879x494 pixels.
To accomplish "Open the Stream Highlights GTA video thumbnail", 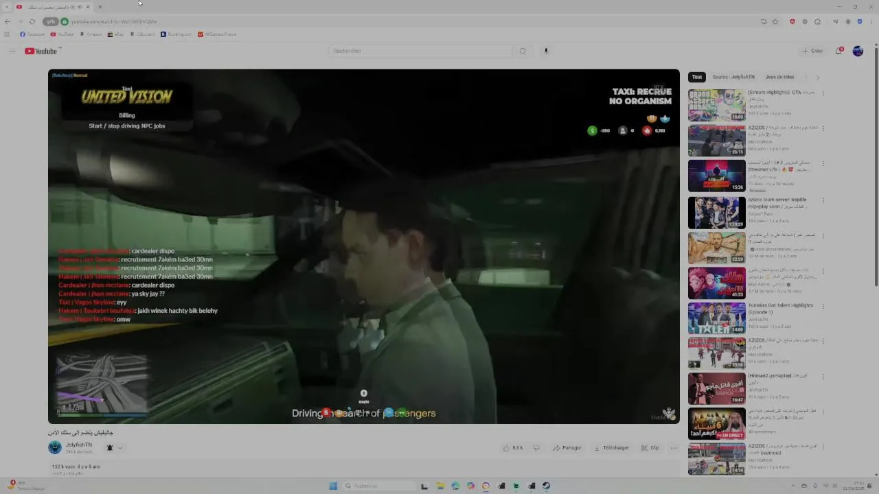I will tap(716, 105).
